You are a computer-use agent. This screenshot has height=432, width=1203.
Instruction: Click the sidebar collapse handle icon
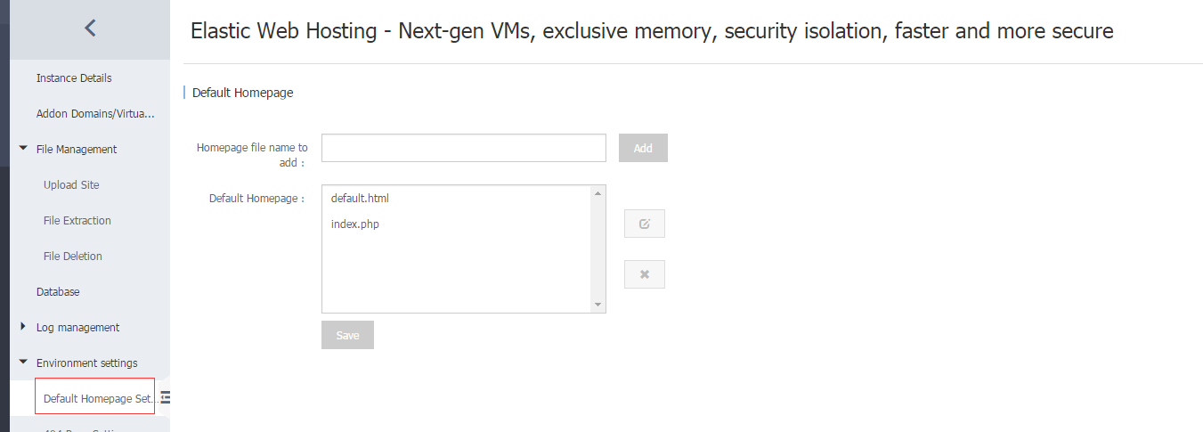tap(165, 397)
